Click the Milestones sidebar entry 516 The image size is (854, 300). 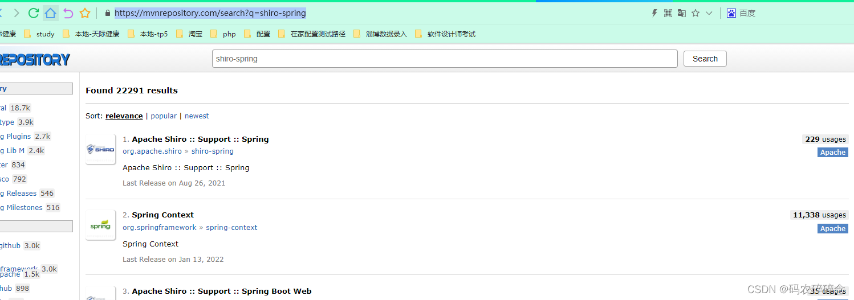click(x=30, y=207)
